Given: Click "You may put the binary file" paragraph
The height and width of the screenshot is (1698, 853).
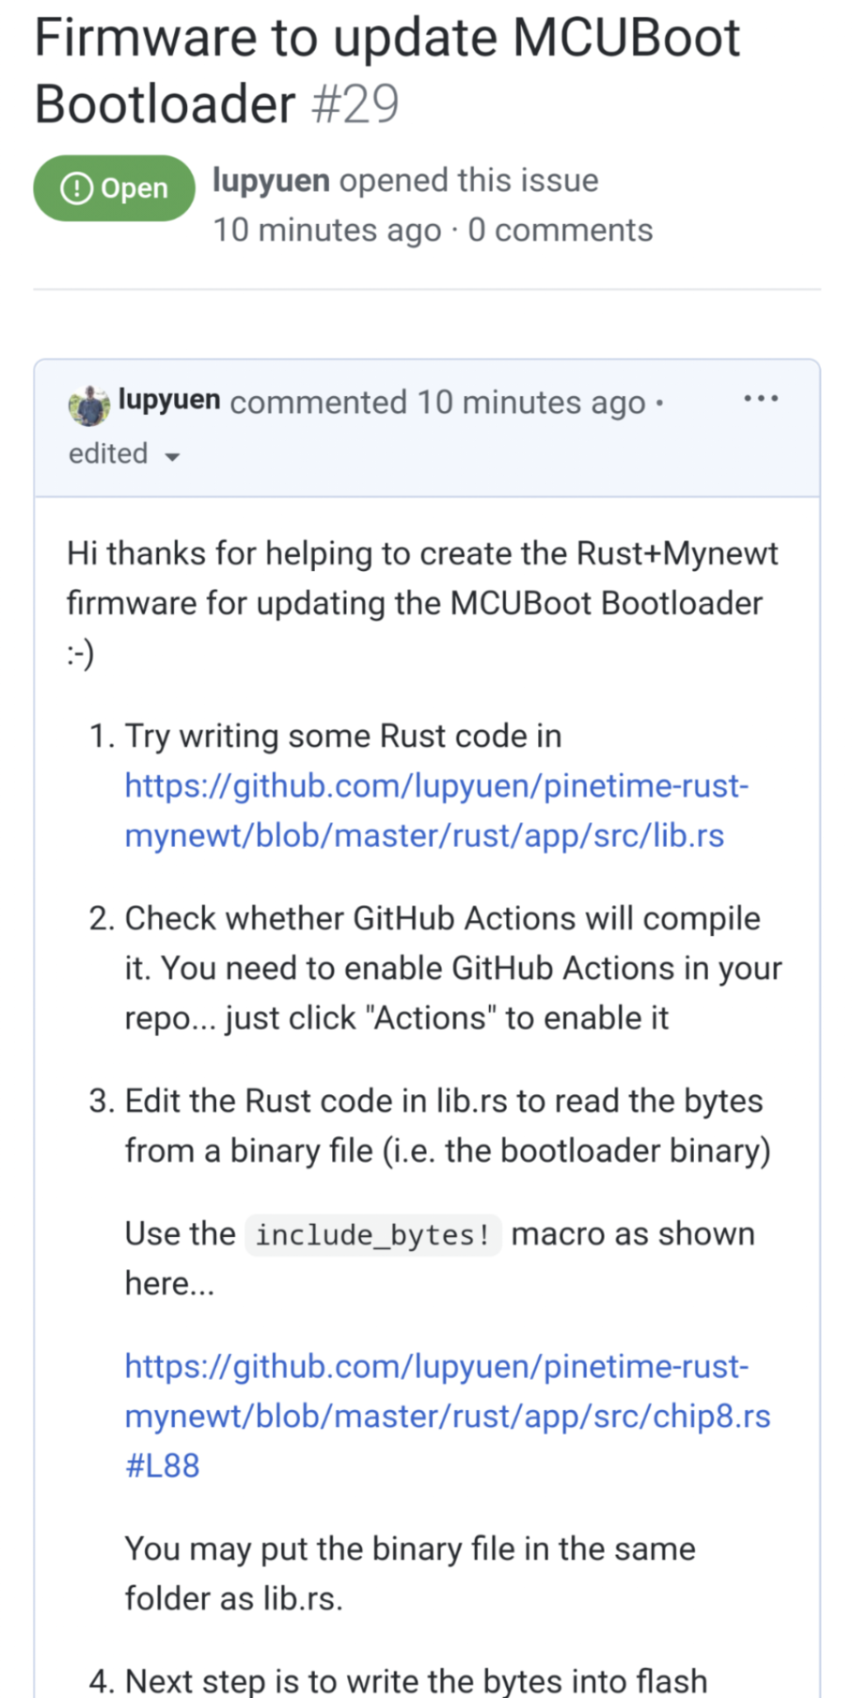Looking at the screenshot, I should click(x=410, y=1573).
